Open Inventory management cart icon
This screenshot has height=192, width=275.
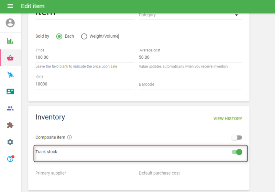(x=10, y=75)
